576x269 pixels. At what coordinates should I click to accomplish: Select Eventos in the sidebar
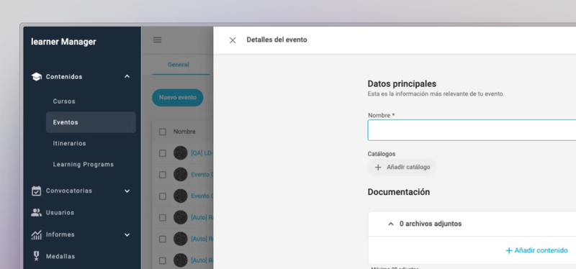tap(91, 122)
